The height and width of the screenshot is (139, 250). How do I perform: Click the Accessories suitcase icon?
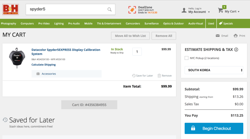point(38,74)
